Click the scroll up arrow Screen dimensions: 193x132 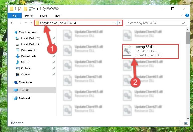click(188, 30)
